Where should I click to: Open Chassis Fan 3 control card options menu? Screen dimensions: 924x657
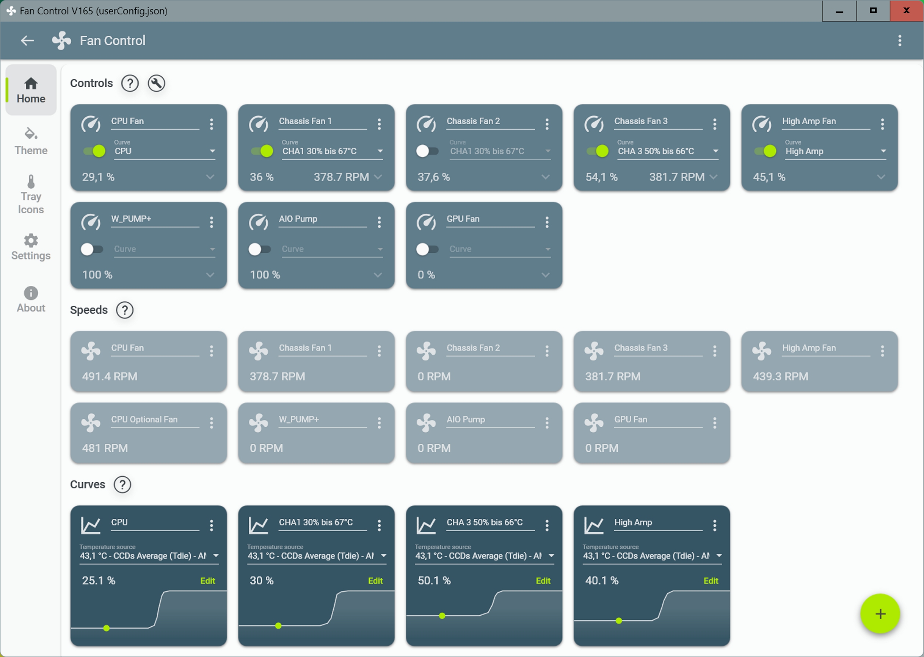pyautogui.click(x=715, y=124)
